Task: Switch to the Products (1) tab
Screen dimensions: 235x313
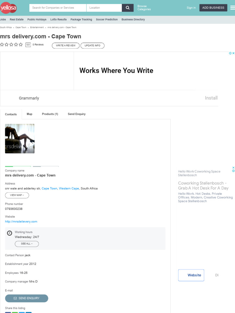Action: (50, 114)
